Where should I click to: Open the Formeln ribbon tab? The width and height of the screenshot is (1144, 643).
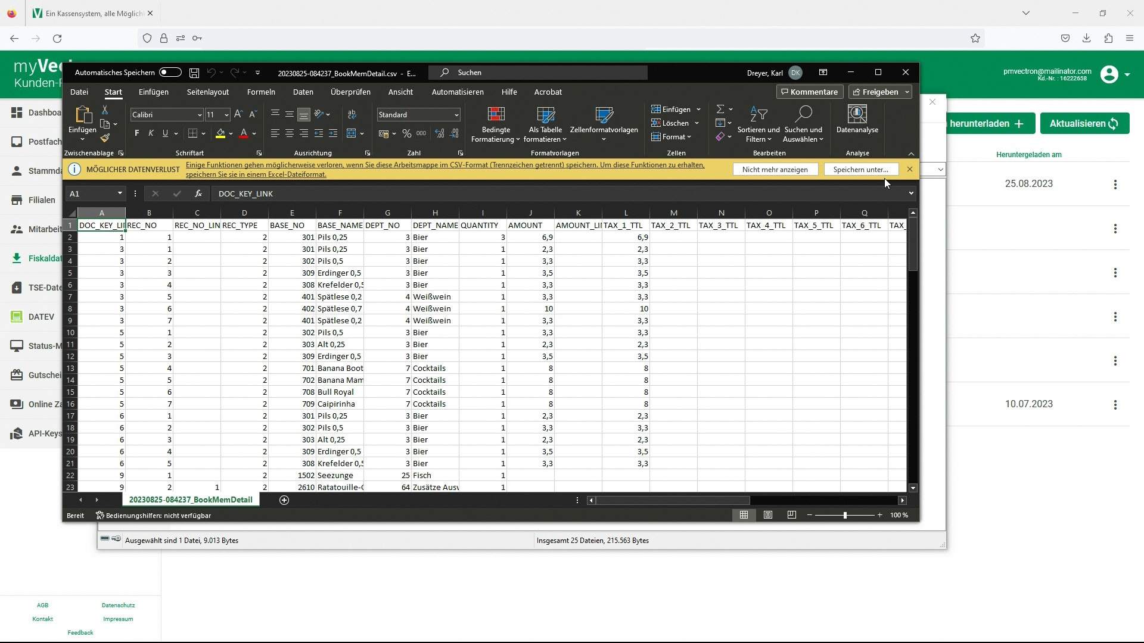[x=261, y=92]
